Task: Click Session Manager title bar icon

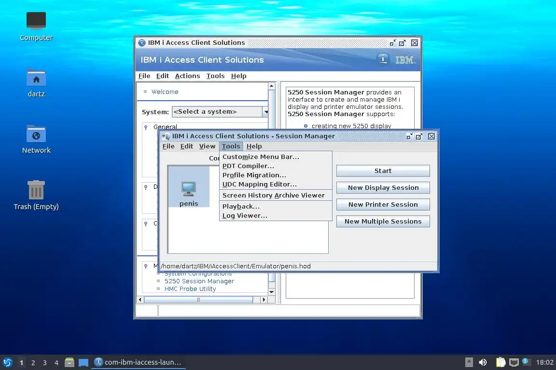Action: pyautogui.click(x=166, y=136)
